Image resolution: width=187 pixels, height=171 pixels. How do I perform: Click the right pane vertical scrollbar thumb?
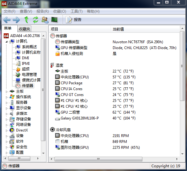pyautogui.click(x=182, y=66)
